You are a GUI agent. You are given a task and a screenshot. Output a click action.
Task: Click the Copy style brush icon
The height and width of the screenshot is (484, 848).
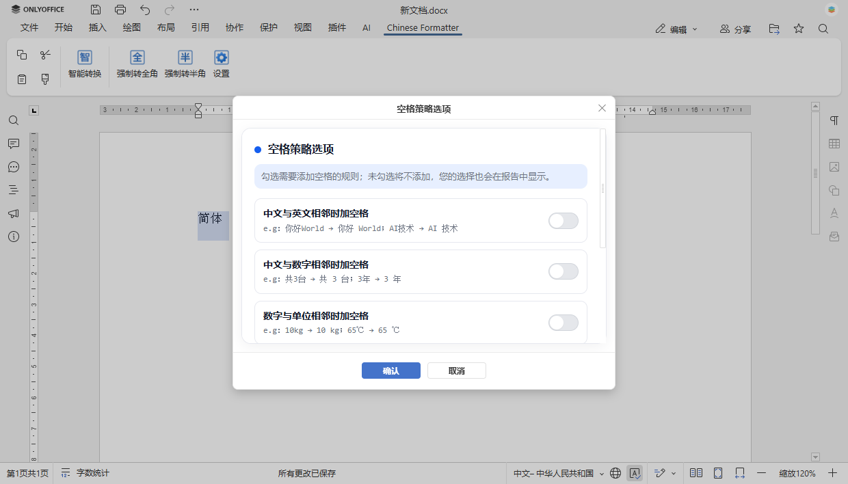click(45, 79)
